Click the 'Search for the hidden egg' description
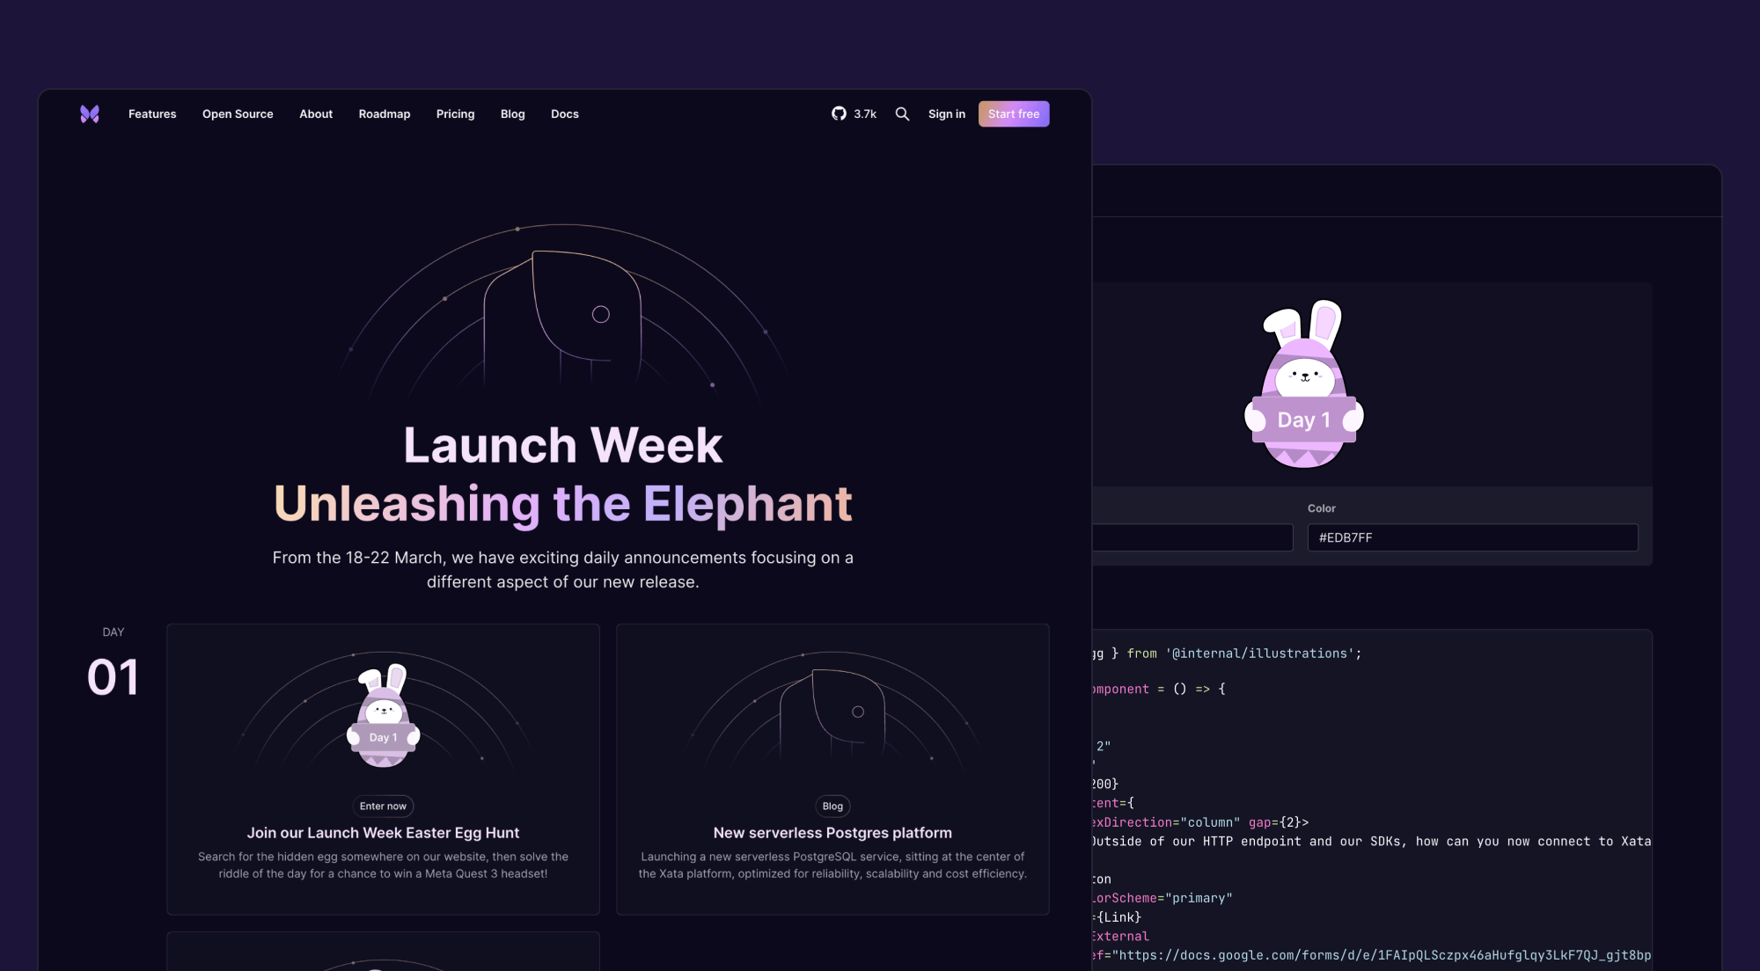The width and height of the screenshot is (1760, 971). (383, 865)
